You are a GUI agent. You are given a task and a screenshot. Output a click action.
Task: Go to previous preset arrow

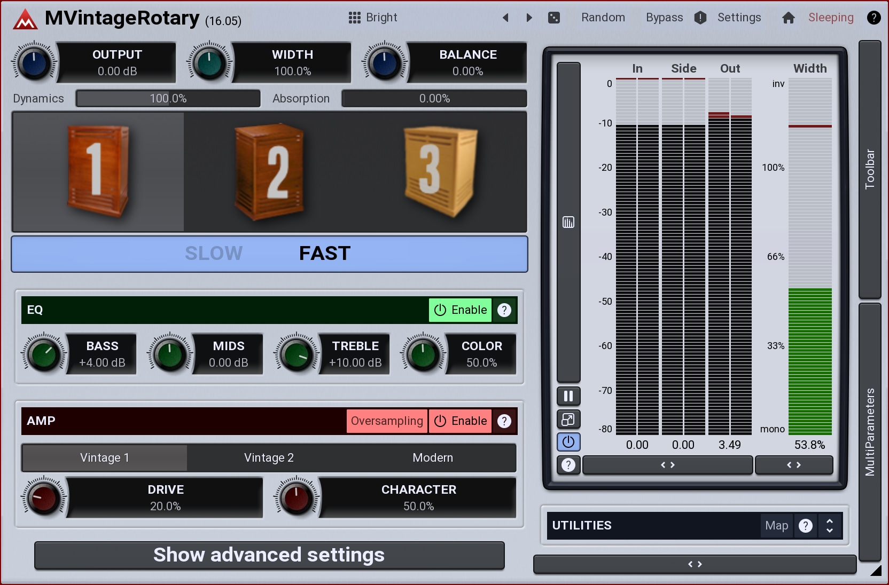point(505,18)
